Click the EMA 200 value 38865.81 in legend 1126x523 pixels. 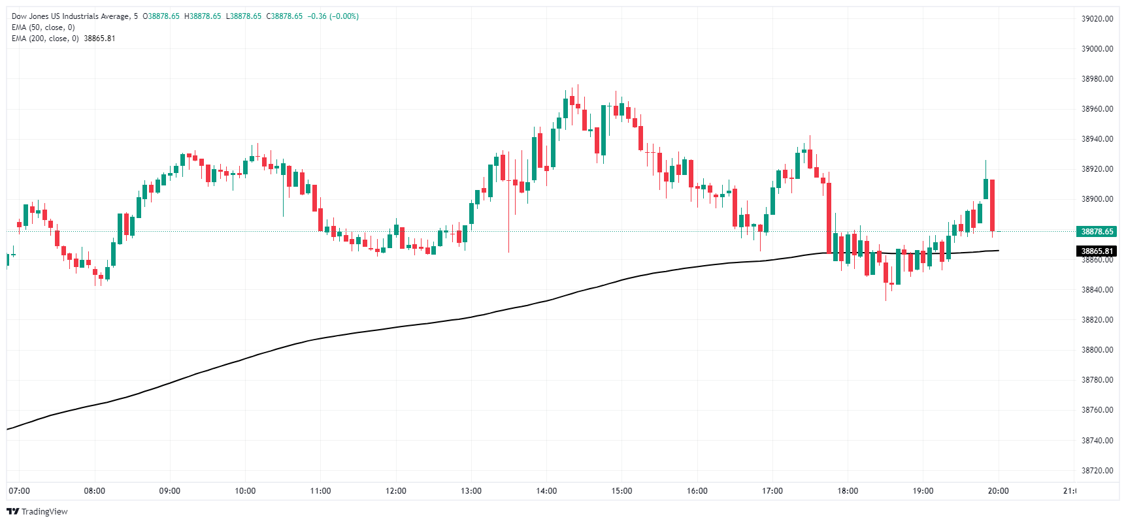click(x=99, y=39)
